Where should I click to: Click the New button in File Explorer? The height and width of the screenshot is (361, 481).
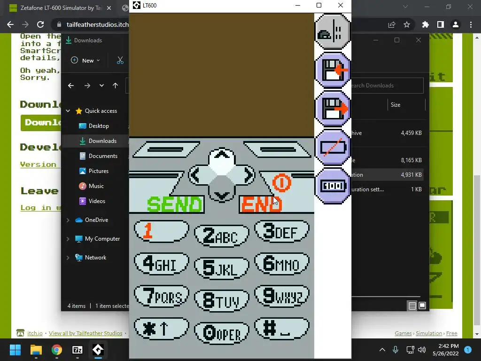tap(85, 61)
